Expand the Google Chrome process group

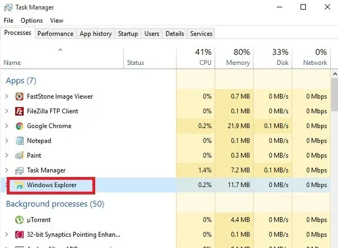pyautogui.click(x=7, y=126)
